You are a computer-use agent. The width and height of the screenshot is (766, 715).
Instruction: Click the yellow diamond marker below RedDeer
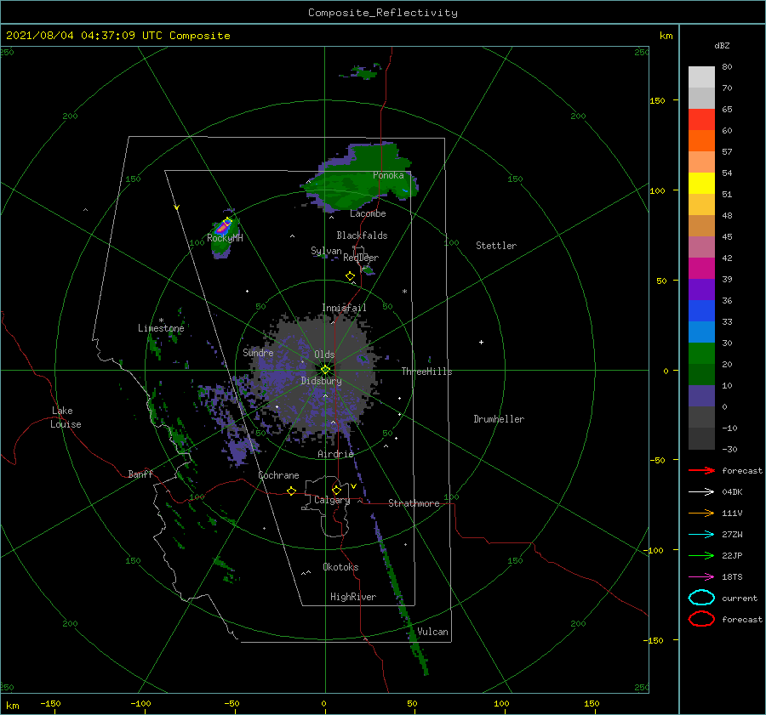[x=350, y=276]
